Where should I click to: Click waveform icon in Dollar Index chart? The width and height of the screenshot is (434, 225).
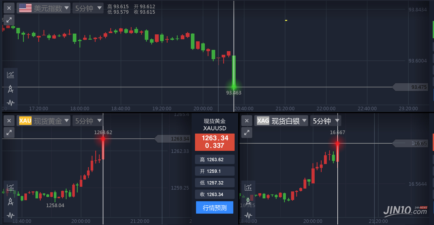point(10,103)
